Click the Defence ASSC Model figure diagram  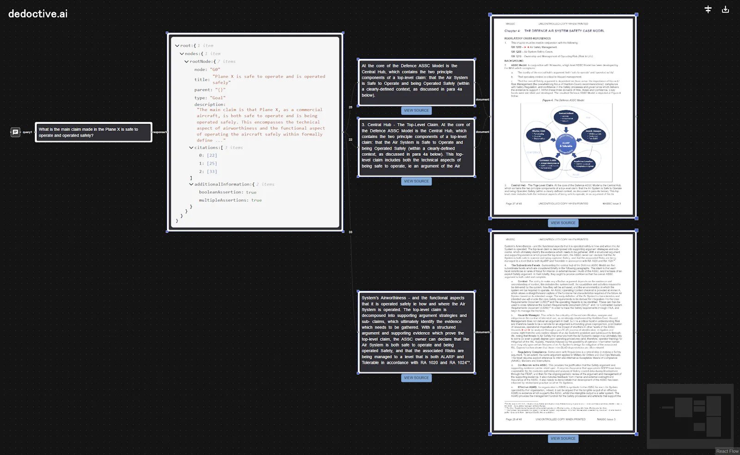(567, 142)
